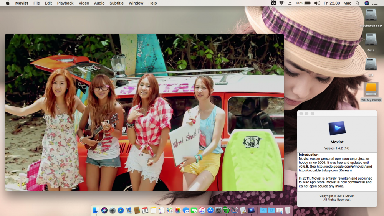This screenshot has width=384, height=216.
Task: Open System Preferences from the Dock
Action: 218,210
